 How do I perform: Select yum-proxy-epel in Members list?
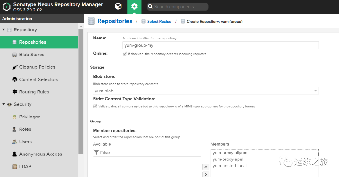(228, 159)
